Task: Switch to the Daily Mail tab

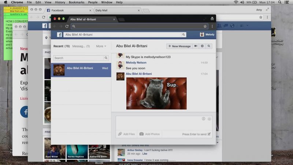Action: click(x=117, y=10)
